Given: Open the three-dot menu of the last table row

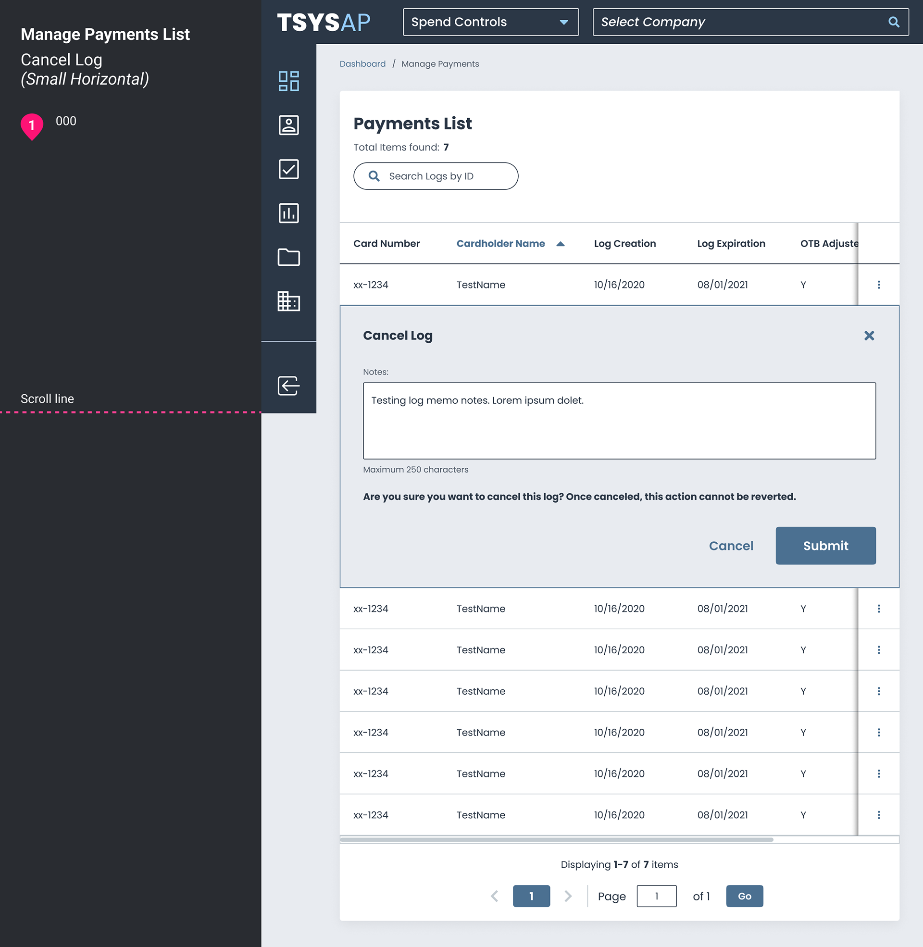Looking at the screenshot, I should (x=878, y=815).
